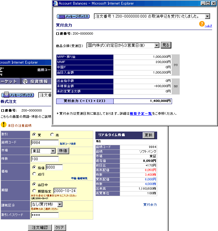The image size is (218, 231).
Task: Expand the 課税区分 tax category dropdown
Action: click(60, 204)
